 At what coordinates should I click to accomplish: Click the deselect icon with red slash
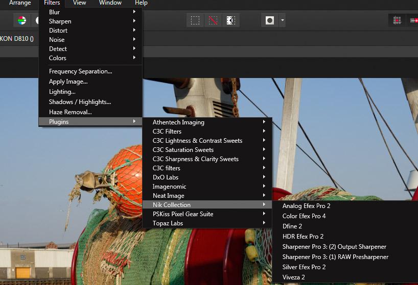[213, 20]
